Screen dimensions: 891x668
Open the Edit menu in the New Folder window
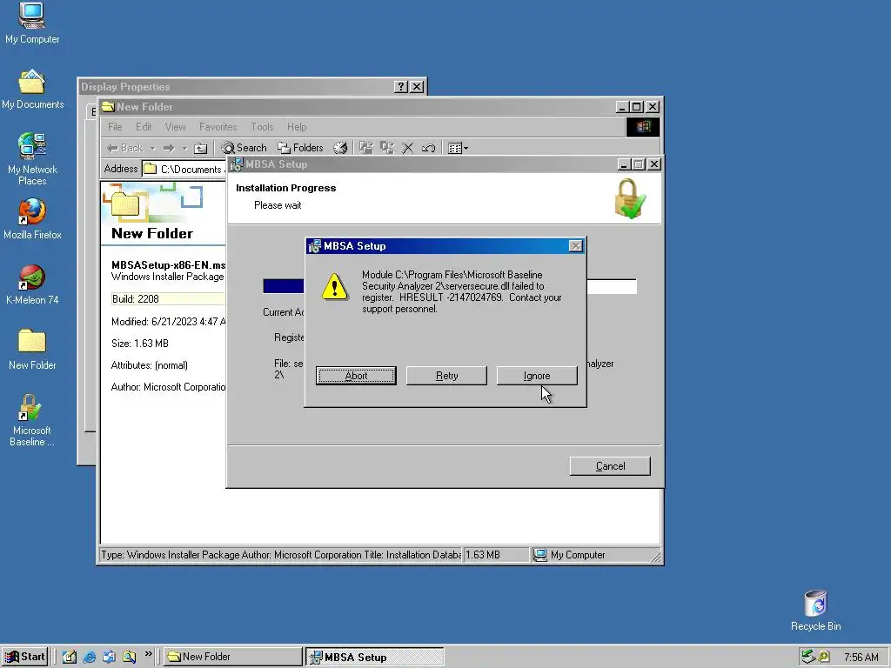(144, 127)
